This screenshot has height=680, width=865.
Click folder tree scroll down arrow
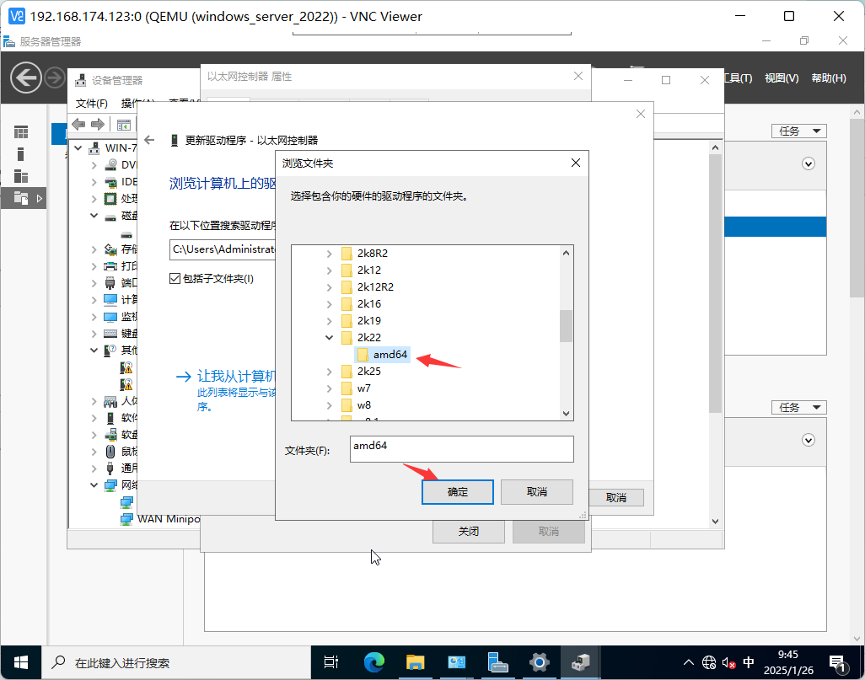tap(566, 413)
